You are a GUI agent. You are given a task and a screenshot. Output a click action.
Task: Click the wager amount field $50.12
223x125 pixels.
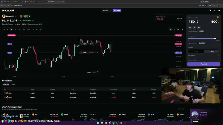point(193,22)
